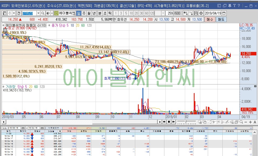The height and width of the screenshot is (156, 258).
Task: Click the chart grid tool icon on chart
Action: [5, 30]
